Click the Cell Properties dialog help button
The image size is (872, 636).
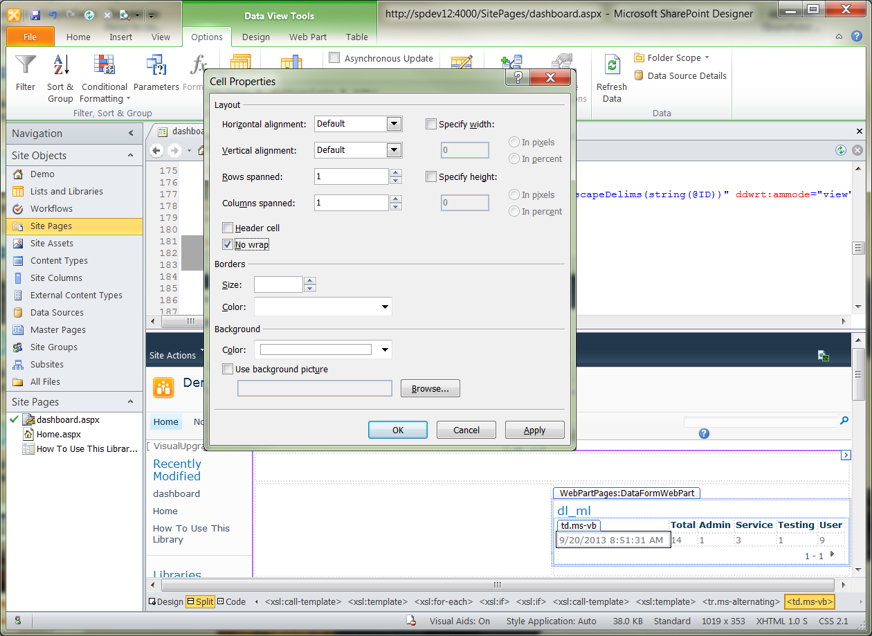pos(518,78)
